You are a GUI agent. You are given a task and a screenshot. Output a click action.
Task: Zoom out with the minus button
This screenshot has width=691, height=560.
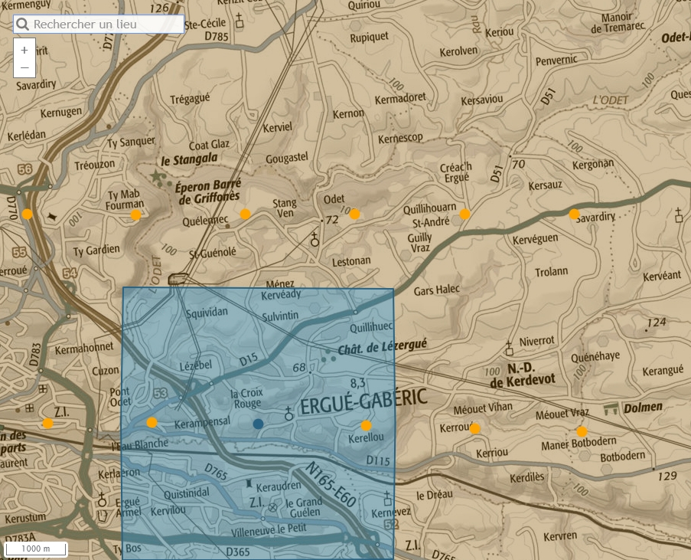24,68
